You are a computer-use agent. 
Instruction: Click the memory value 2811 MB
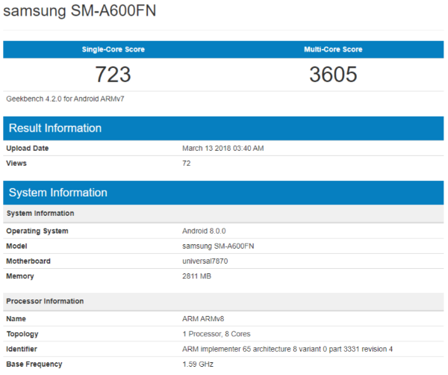pyautogui.click(x=198, y=276)
